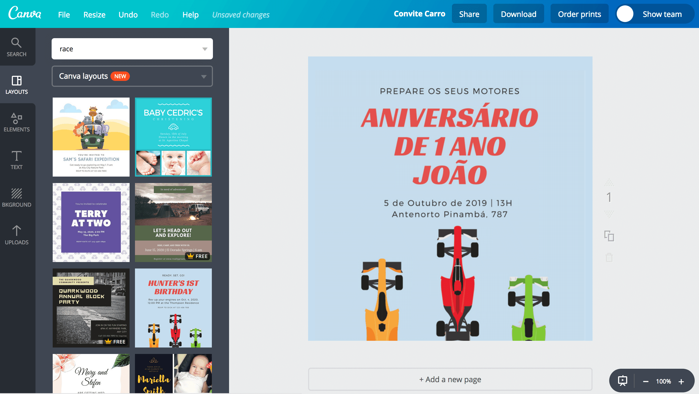699x394 pixels.
Task: Expand the Canva layouts dropdown
Action: (x=132, y=76)
